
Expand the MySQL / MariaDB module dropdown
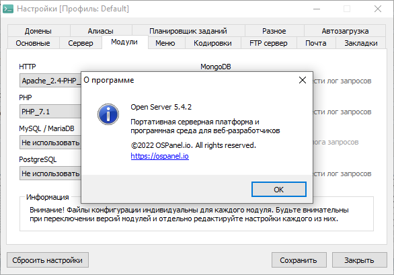pyautogui.click(x=50, y=143)
